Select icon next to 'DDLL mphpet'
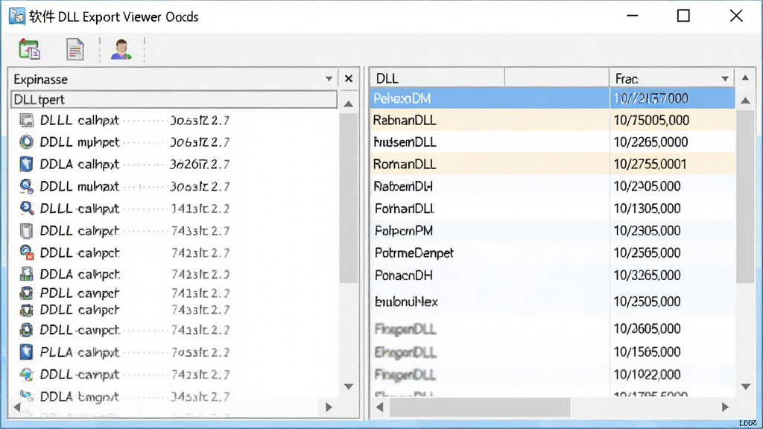 [x=26, y=142]
